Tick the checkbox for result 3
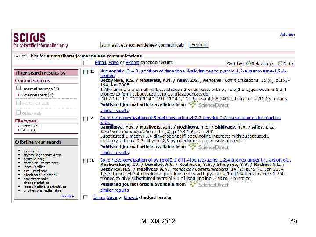Screen dimensions: 316x237 (x=86, y=161)
